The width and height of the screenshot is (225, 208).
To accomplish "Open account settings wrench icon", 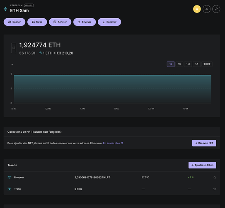I will [216, 9].
